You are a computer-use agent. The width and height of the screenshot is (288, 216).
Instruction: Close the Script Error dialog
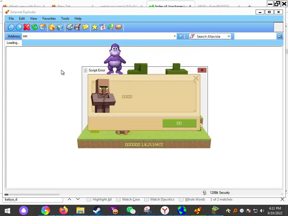point(202,70)
